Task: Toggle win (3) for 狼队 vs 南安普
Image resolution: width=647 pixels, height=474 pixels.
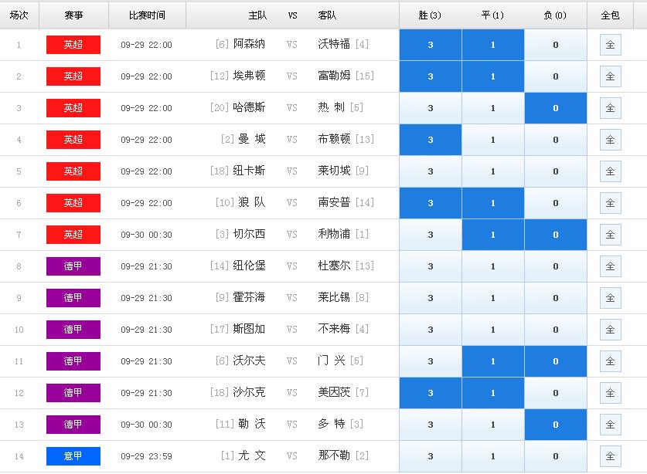Action: tap(431, 203)
